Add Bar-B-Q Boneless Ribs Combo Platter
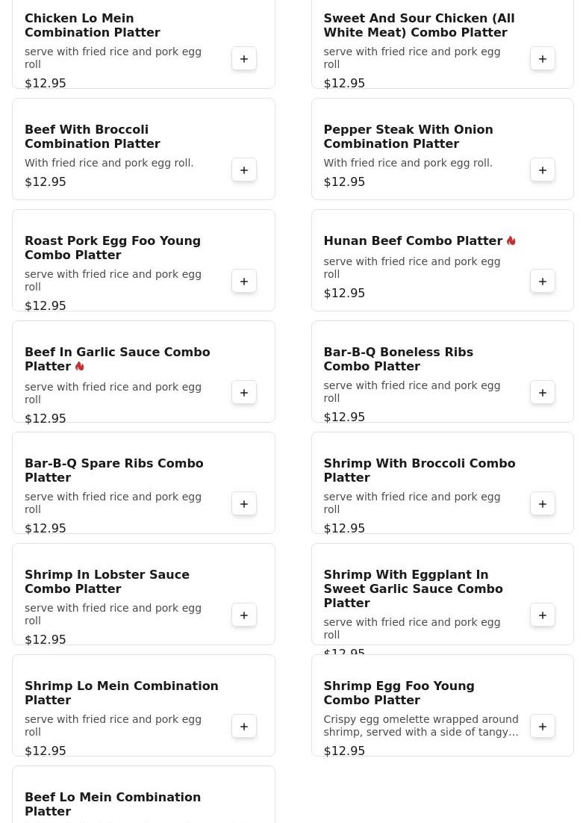The height and width of the screenshot is (823, 586). click(543, 393)
